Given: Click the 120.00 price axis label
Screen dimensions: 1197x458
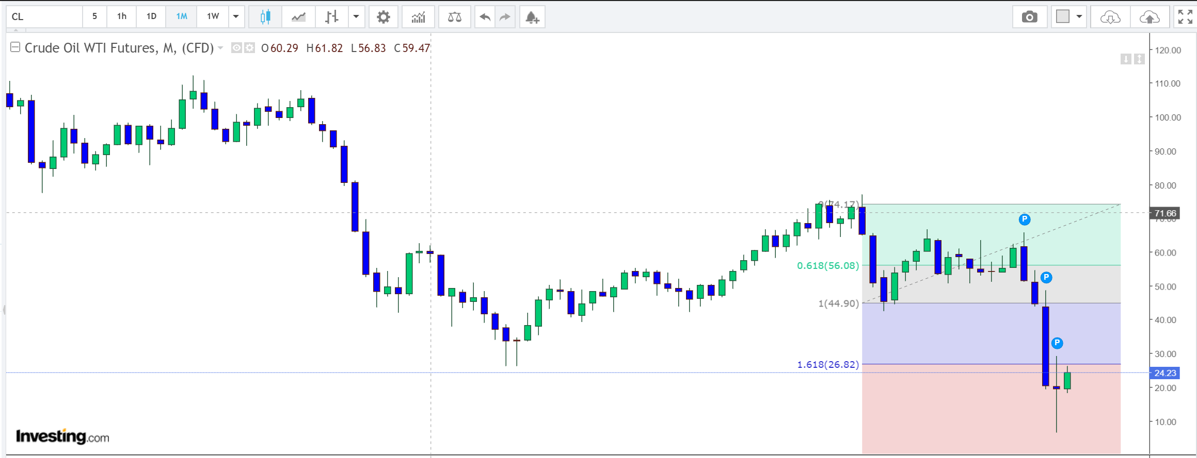Looking at the screenshot, I should pos(1168,50).
